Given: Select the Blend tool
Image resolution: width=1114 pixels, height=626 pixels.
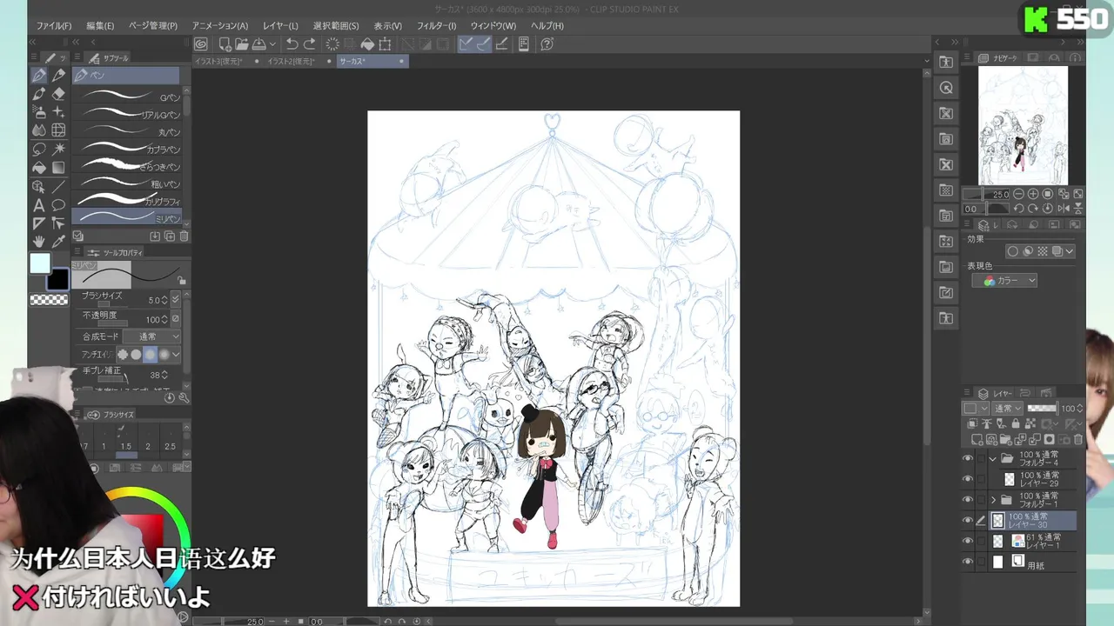Looking at the screenshot, I should click(x=39, y=130).
